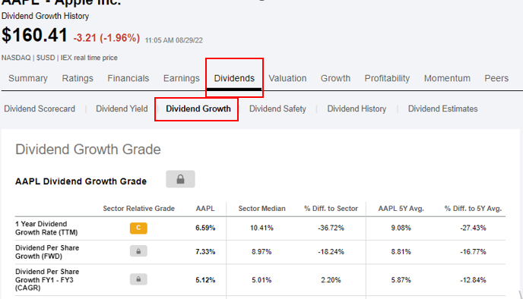Screen dimensions: 523x299
Task: Open the Valuation tab
Action: click(x=287, y=78)
